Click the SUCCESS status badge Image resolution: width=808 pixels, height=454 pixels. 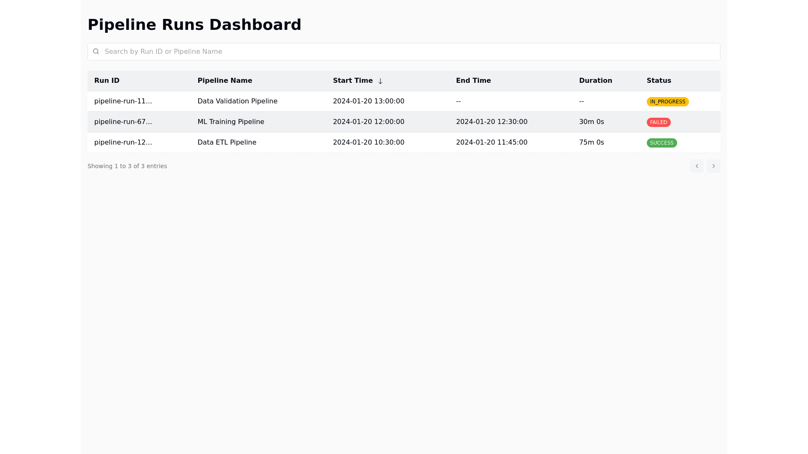click(x=662, y=143)
